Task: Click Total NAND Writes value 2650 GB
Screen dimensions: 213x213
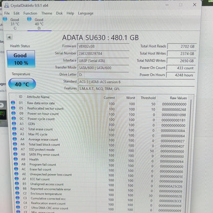Action: click(181, 61)
